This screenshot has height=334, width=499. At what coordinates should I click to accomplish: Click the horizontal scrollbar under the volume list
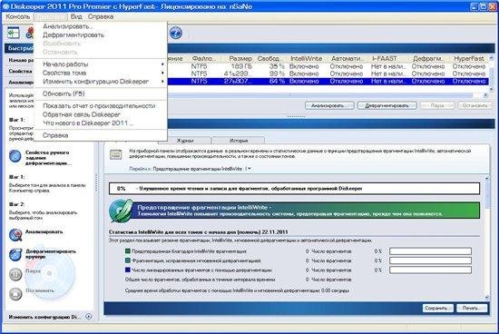click(x=320, y=95)
